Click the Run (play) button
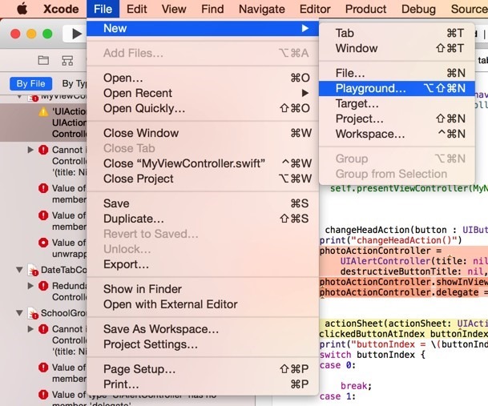Image resolution: width=488 pixels, height=406 pixels. [77, 34]
